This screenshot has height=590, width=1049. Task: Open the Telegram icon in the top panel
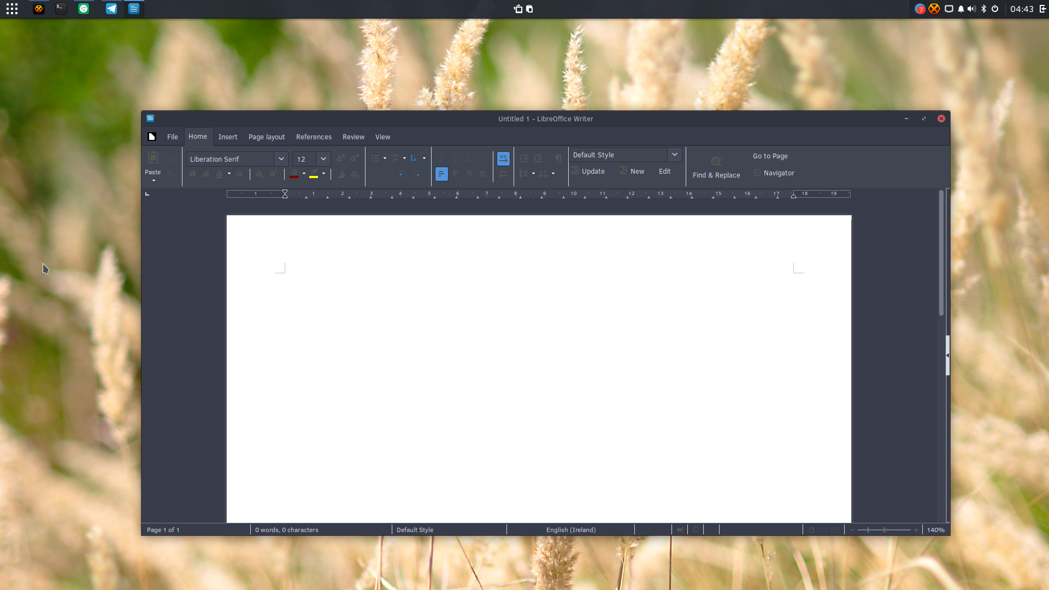point(111,9)
